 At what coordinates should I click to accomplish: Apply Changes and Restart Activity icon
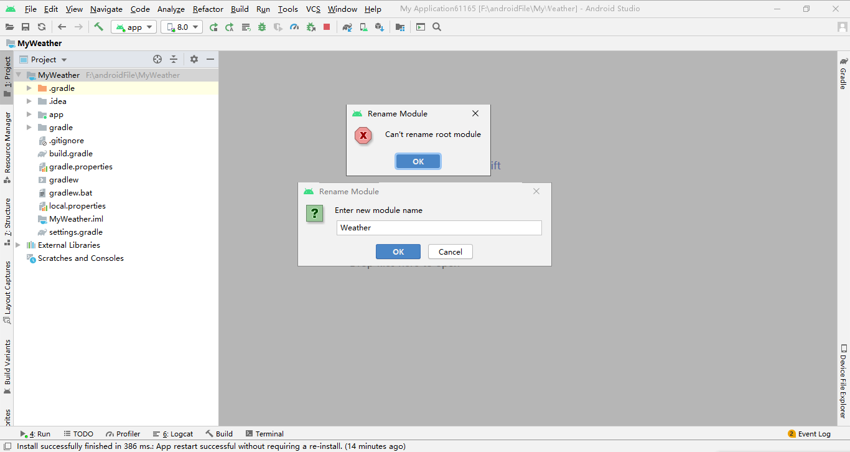[230, 27]
